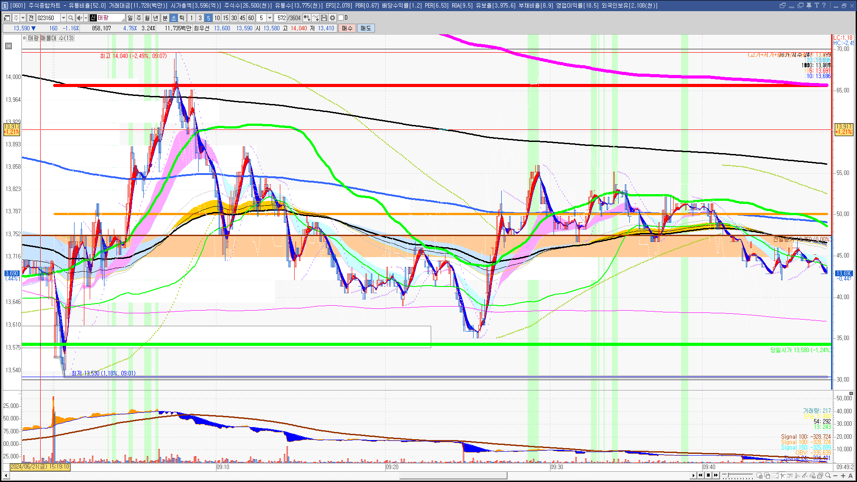
Task: Click the stock code search magnifier icon
Action: coord(71,18)
